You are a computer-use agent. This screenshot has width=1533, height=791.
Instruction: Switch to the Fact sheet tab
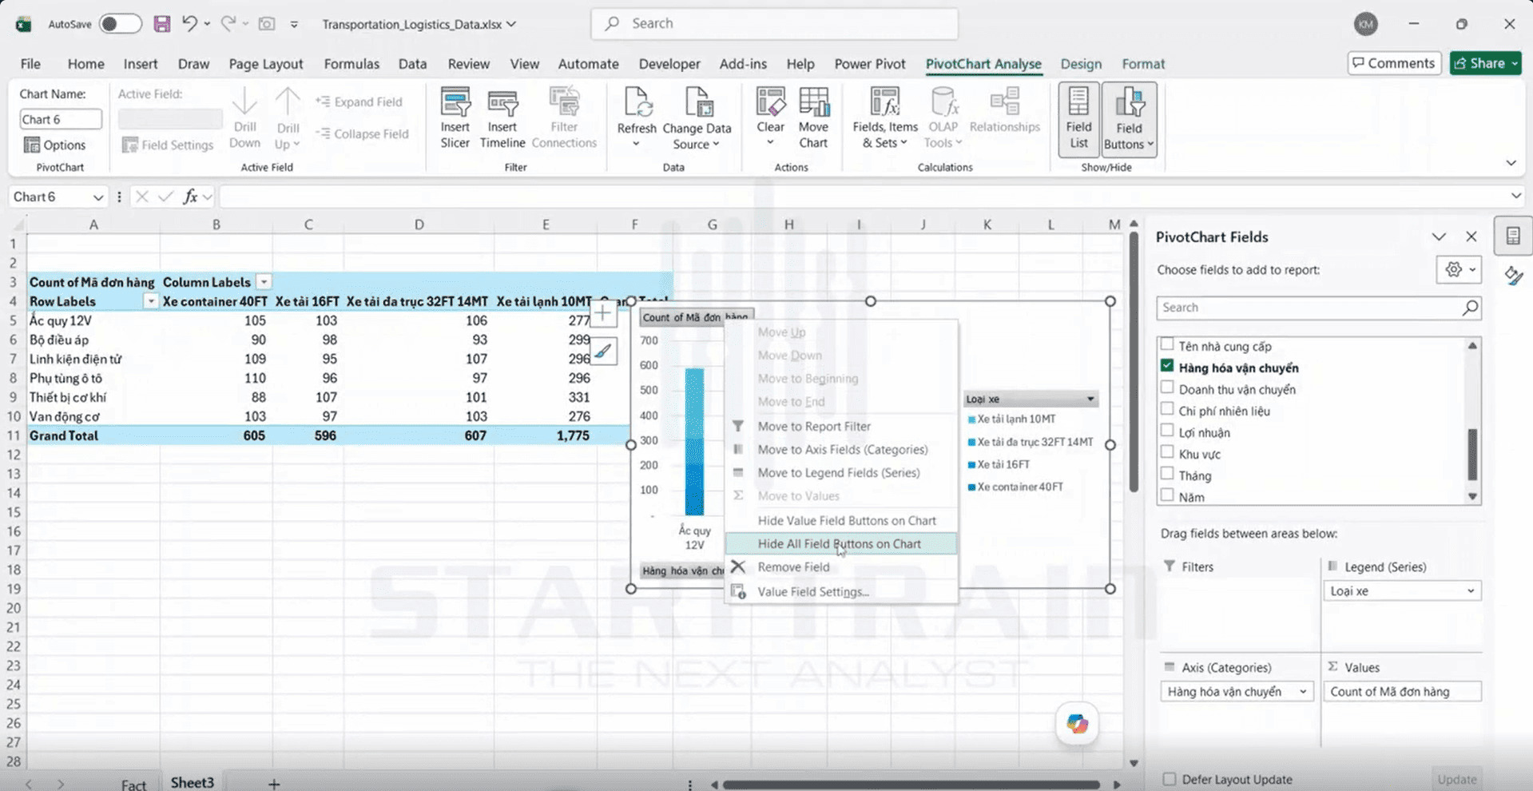133,784
